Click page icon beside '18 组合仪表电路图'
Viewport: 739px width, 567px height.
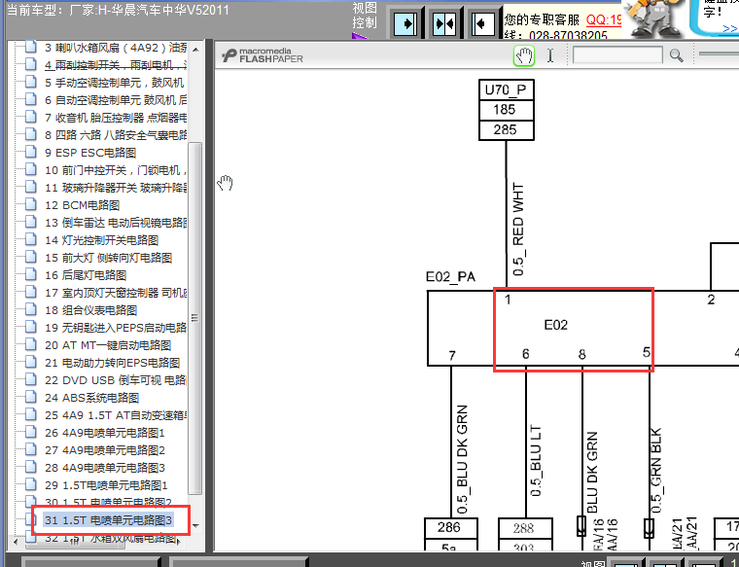31,309
